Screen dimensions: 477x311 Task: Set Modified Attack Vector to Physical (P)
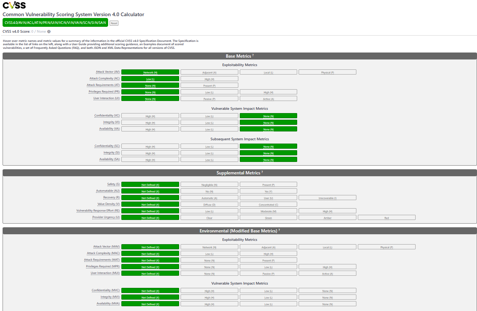click(387, 246)
